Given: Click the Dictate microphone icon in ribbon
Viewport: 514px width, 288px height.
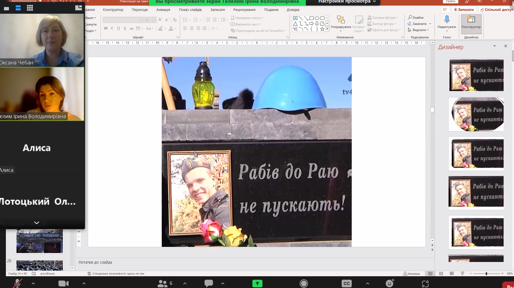Looking at the screenshot, I should click(447, 19).
